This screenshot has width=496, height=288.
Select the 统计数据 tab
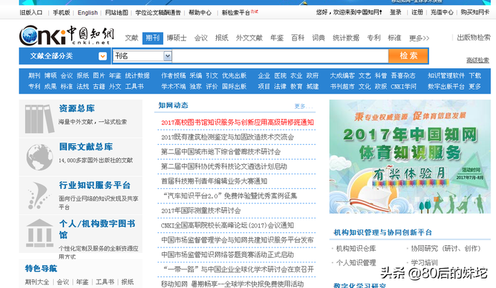pyautogui.click(x=346, y=38)
